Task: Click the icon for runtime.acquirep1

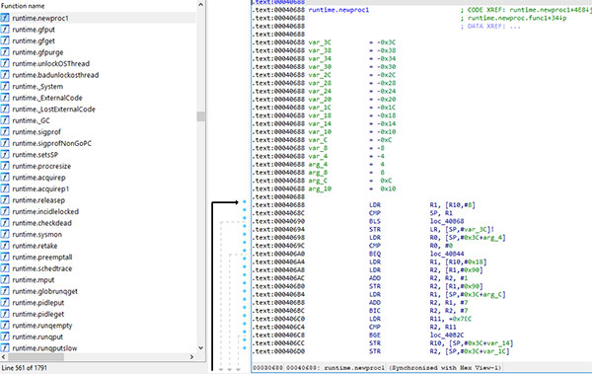Action: point(5,188)
